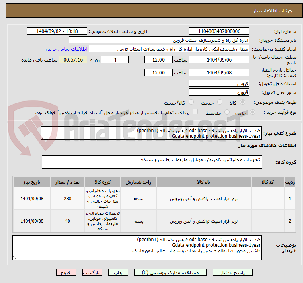Image resolution: width=303 pixels, height=283 pixels.
Task: Click the بازگشت back button
Action: tap(92, 273)
